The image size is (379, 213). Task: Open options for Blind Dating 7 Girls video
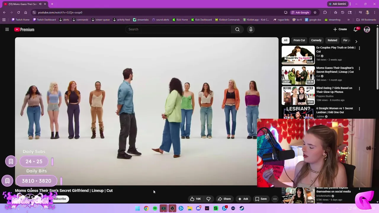point(359,88)
